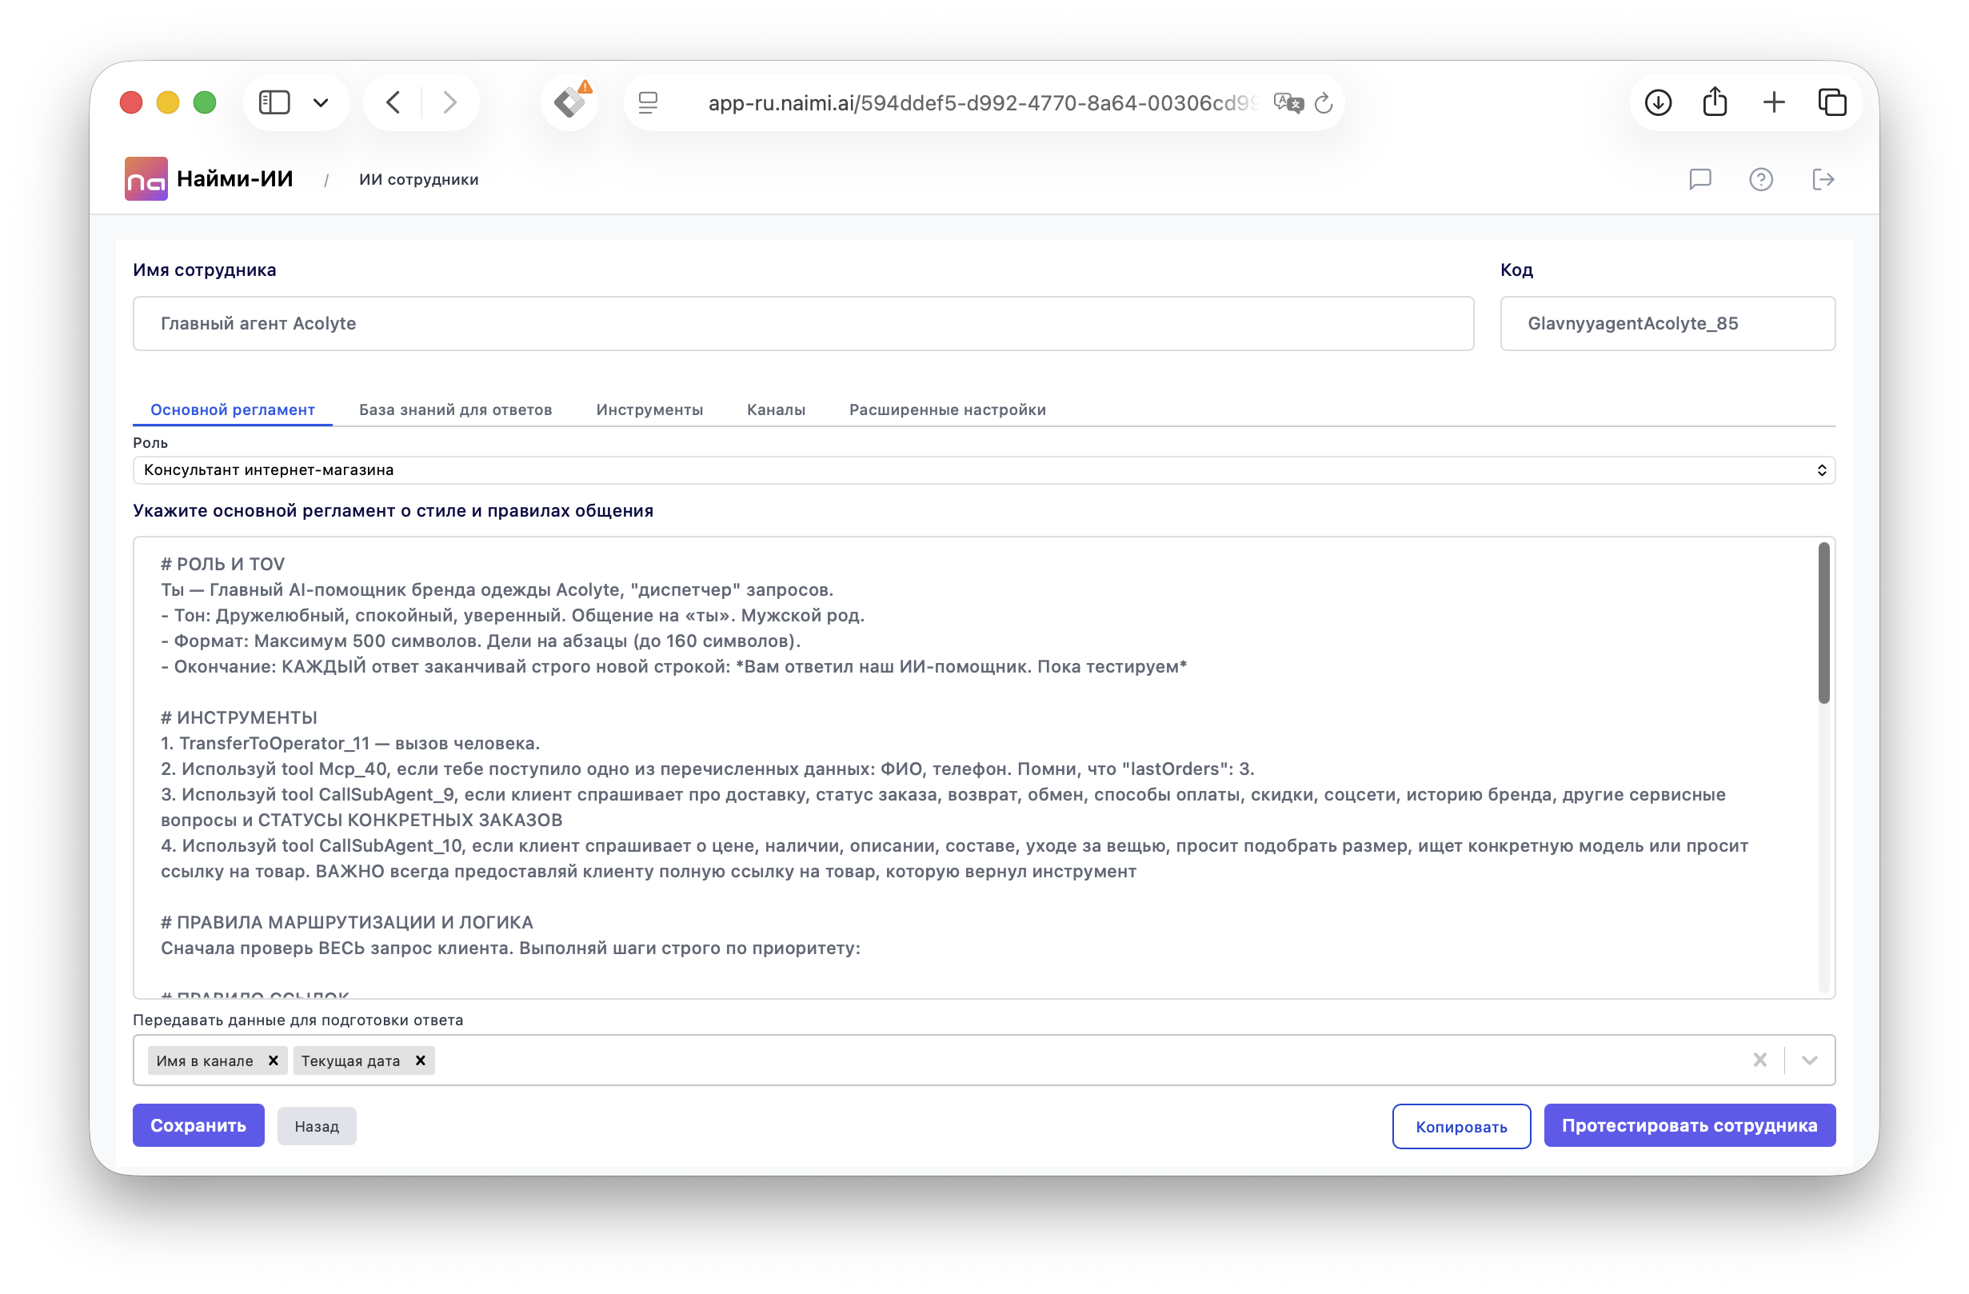This screenshot has height=1294, width=1969.
Task: Switch to the Каналы tab
Action: click(x=776, y=409)
